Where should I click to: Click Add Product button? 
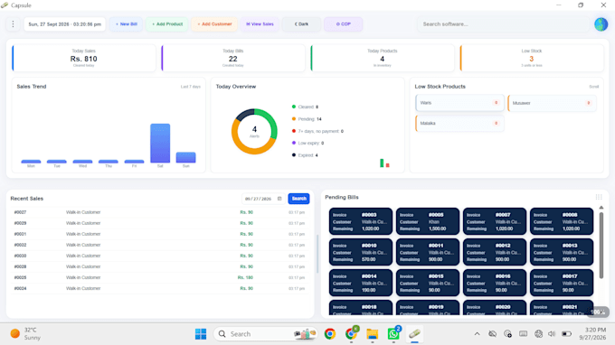(x=167, y=24)
